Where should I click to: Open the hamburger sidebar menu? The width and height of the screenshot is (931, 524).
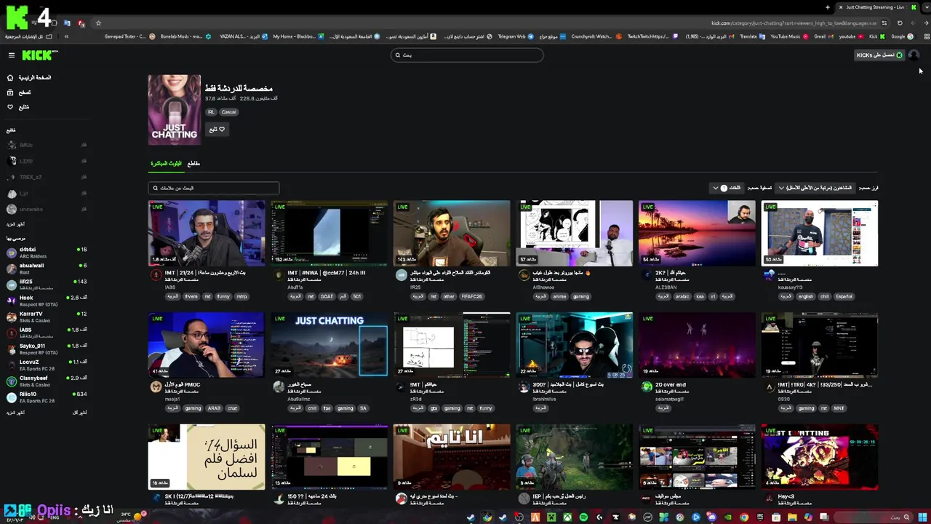pyautogui.click(x=12, y=55)
